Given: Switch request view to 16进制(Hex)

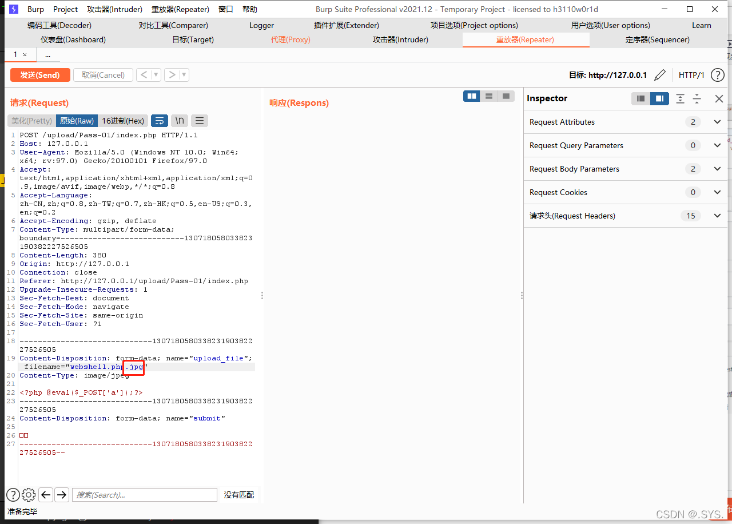Looking at the screenshot, I should pos(123,121).
